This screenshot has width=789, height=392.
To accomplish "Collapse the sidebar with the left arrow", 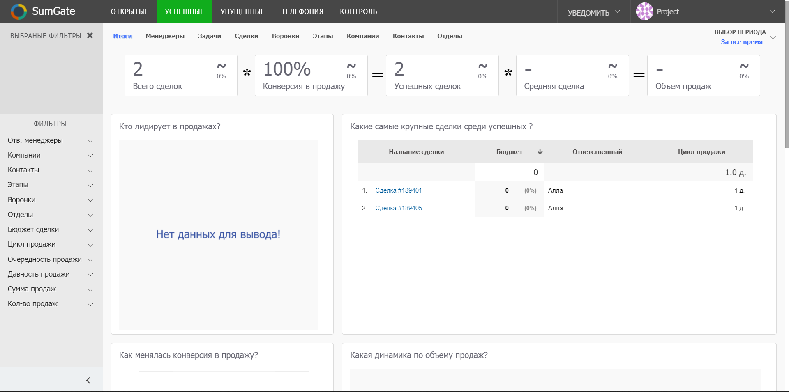I will point(88,380).
